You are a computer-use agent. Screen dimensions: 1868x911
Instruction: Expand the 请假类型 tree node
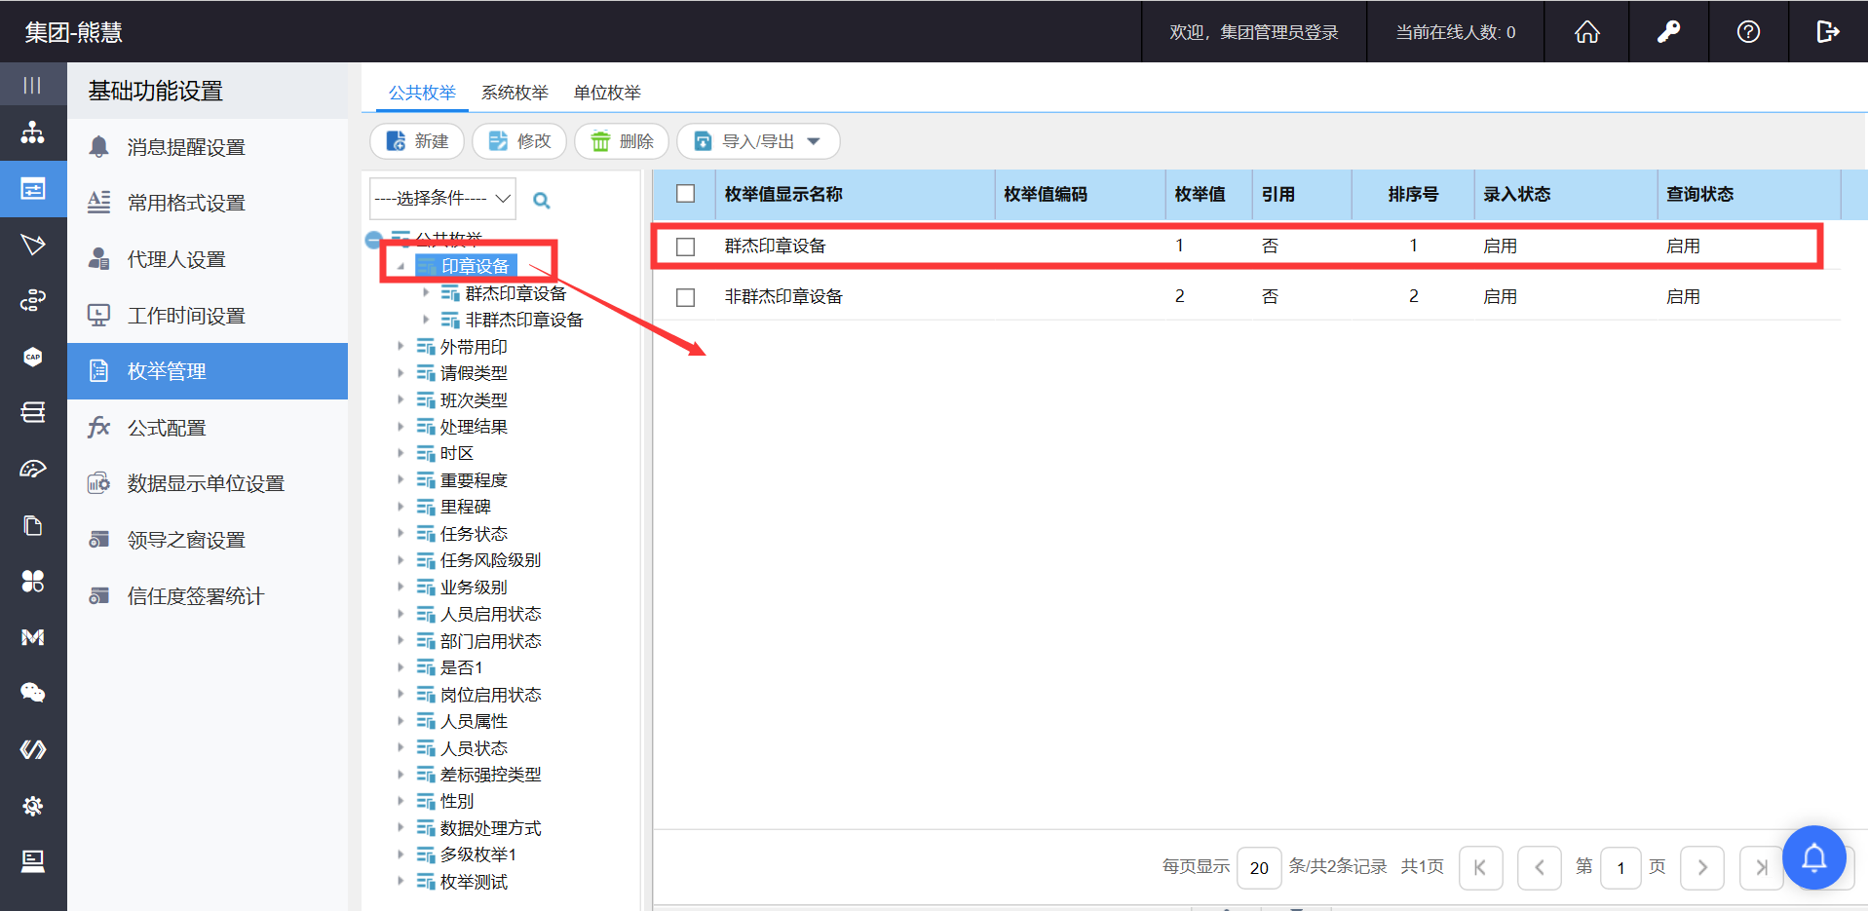pyautogui.click(x=400, y=373)
